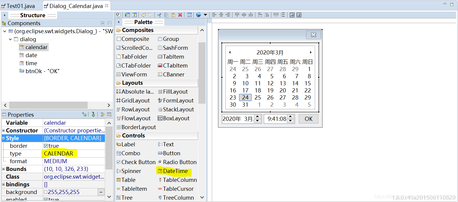This screenshot has height=202, width=458.
Task: Click the Paste toolbar icon
Action: [173, 15]
